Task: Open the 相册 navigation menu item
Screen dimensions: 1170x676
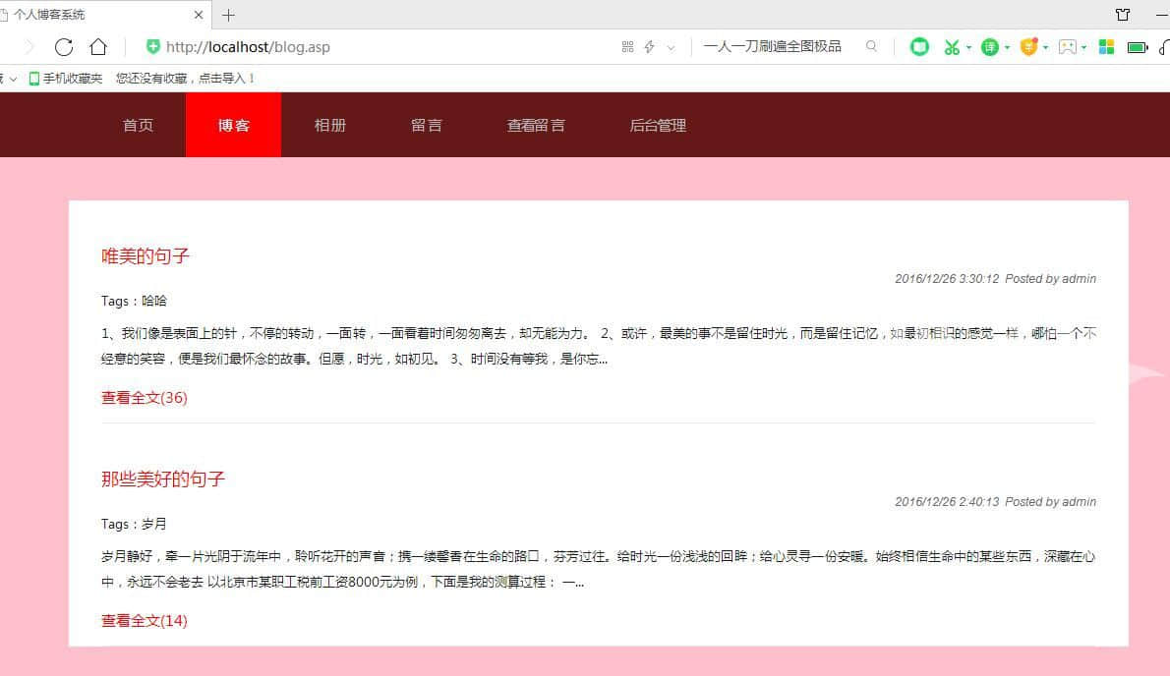Action: click(x=330, y=125)
